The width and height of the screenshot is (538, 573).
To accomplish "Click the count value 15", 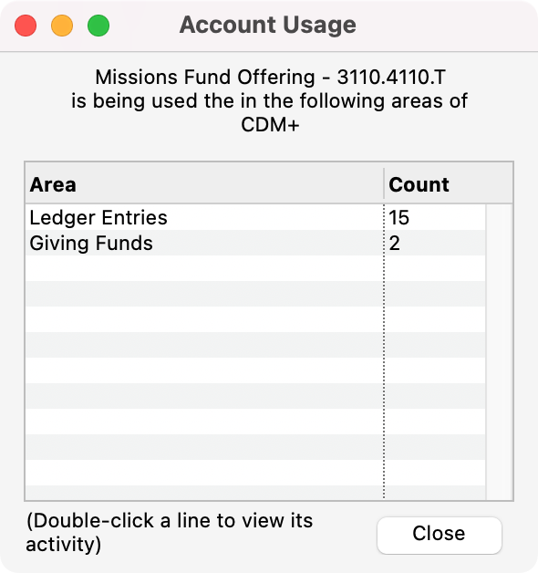I will click(x=398, y=217).
